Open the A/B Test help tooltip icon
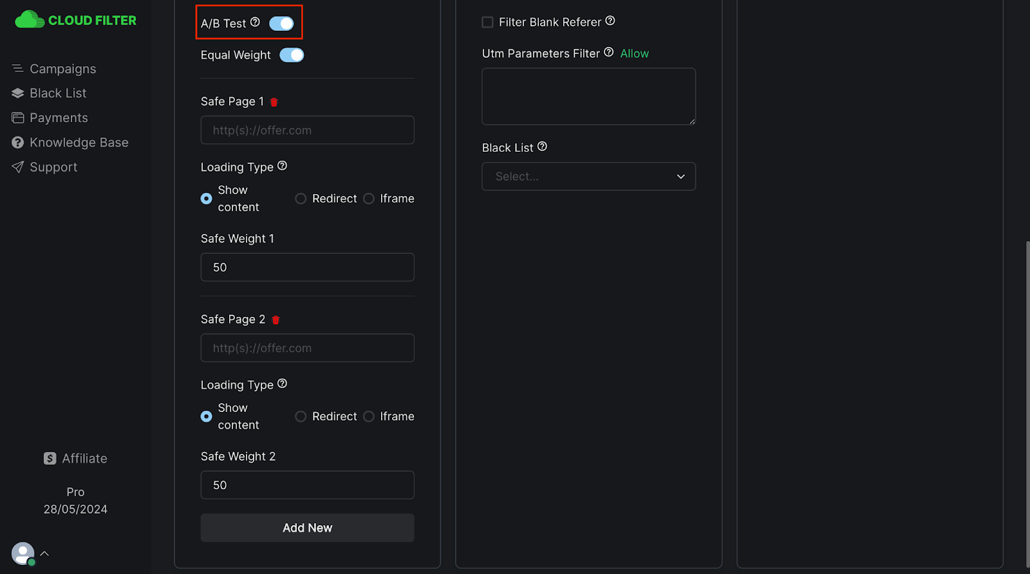Viewport: 1030px width, 574px height. tap(255, 22)
